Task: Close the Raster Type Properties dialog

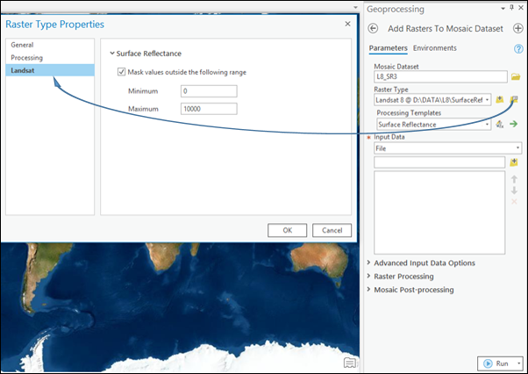Action: click(x=346, y=23)
